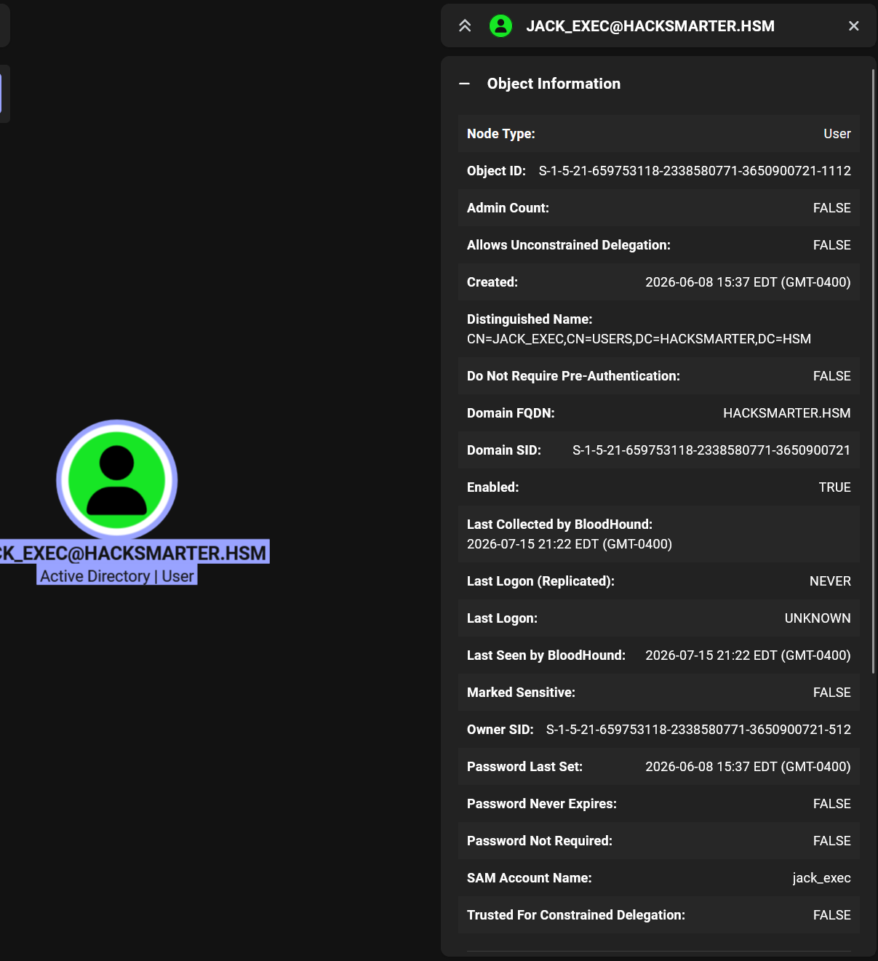Screen dimensions: 878x961
Task: Select the Owner SID ending in 512
Action: [x=698, y=730]
